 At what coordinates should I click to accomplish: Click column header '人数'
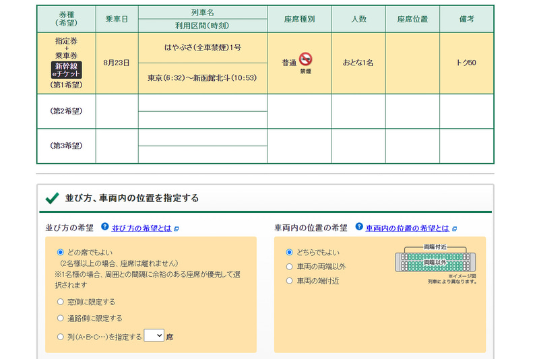pyautogui.click(x=358, y=20)
